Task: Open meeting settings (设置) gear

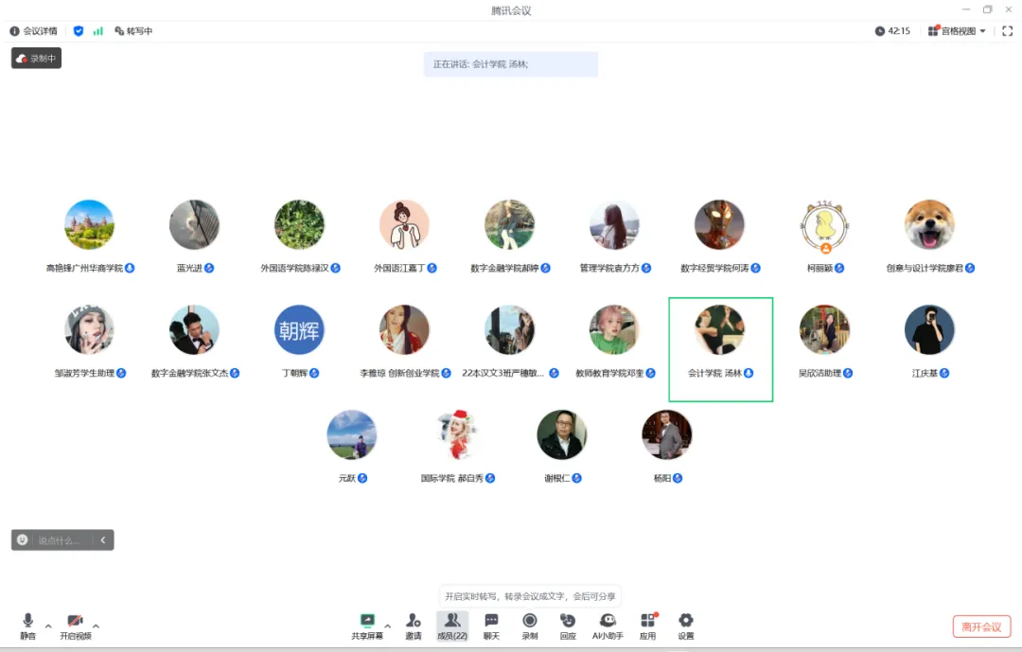Action: point(686,625)
